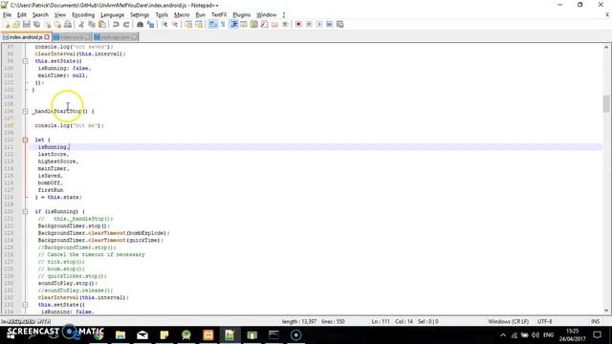Save the currently recorded macro icon

(x=340, y=25)
